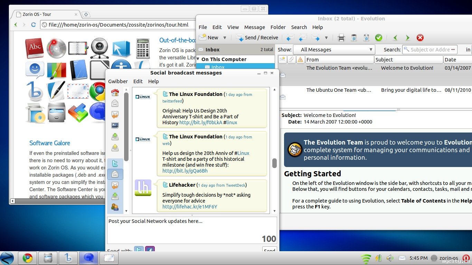Click the Gwibber post updates text box
Viewport: 472px width, 265px height.
click(192, 230)
